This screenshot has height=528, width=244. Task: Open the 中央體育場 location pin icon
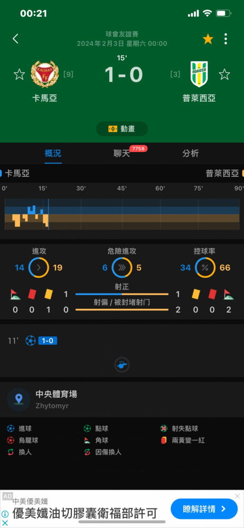click(x=19, y=399)
